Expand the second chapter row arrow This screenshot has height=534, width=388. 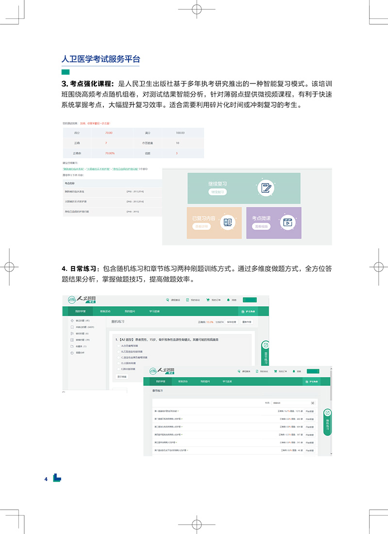click(182, 418)
